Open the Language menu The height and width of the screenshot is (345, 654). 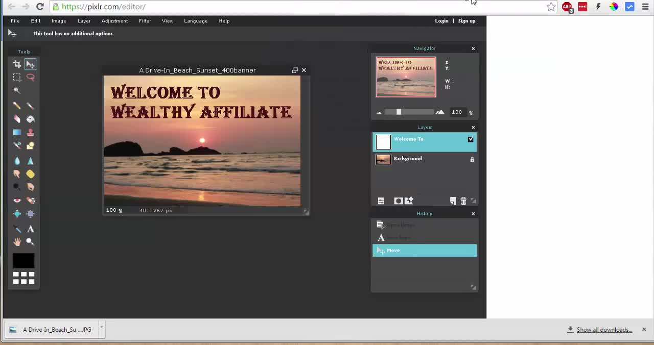click(x=196, y=21)
